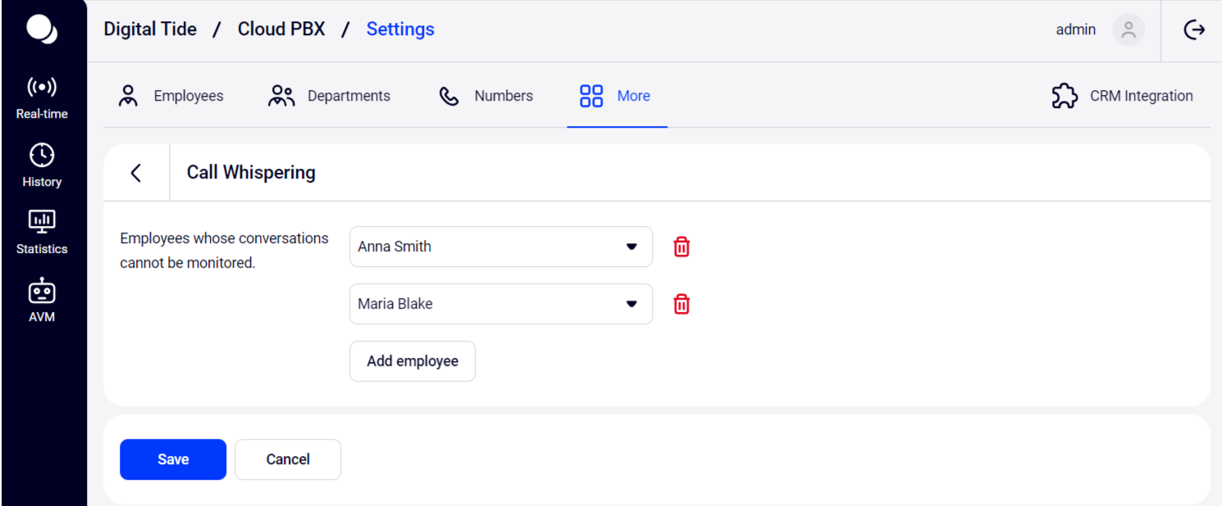The height and width of the screenshot is (506, 1222).
Task: Open the call History section
Action: pos(42,165)
